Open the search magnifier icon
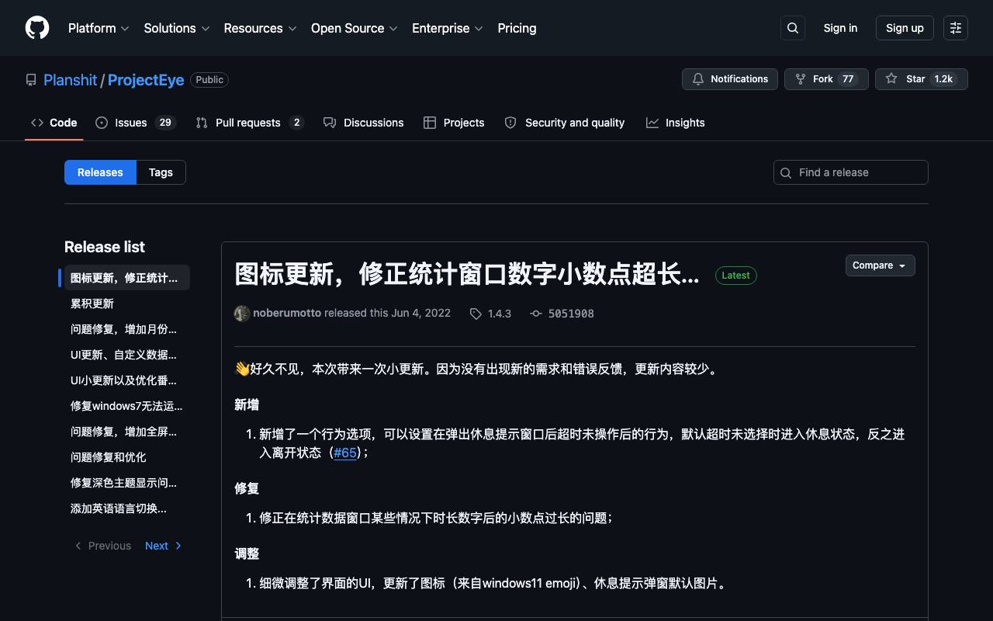The image size is (993, 621). coord(793,28)
